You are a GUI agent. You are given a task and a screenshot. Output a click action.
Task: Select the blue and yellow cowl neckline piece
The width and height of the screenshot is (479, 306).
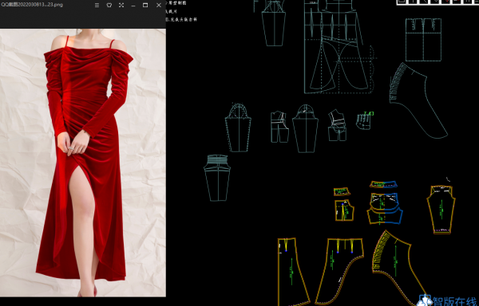coord(385,203)
